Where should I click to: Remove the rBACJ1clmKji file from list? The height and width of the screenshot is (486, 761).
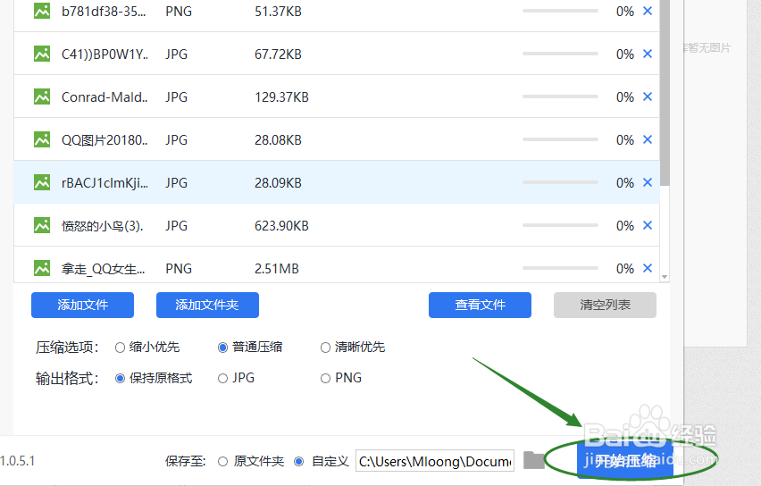(648, 182)
